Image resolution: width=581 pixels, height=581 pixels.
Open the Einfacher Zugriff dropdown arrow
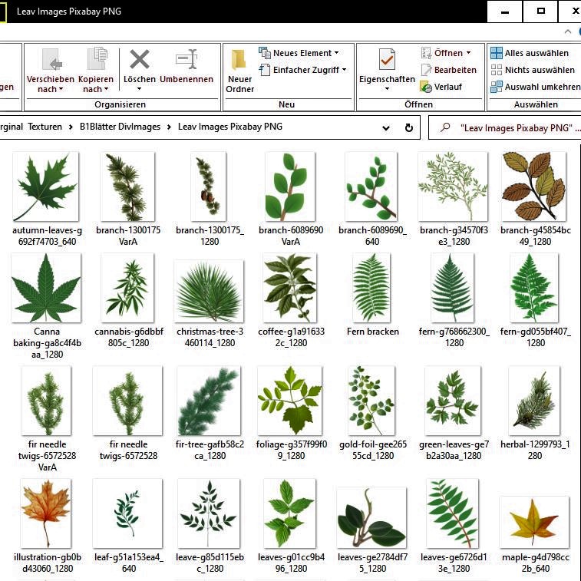pyautogui.click(x=345, y=70)
